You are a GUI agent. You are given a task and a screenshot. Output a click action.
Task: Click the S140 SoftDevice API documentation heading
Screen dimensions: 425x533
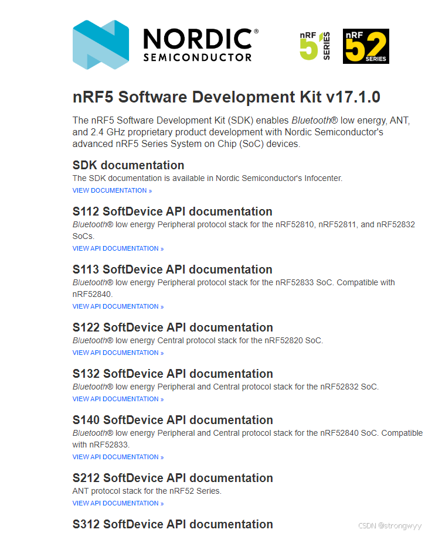coord(172,420)
